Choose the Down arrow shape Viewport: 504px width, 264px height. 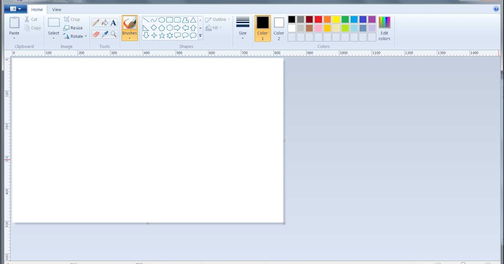(146, 35)
